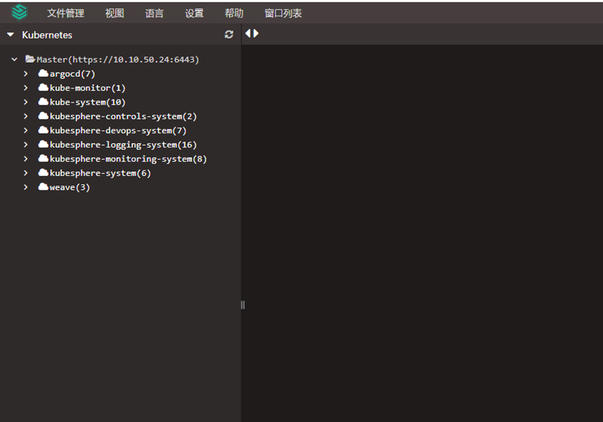Open the 帮助 menu

click(234, 14)
